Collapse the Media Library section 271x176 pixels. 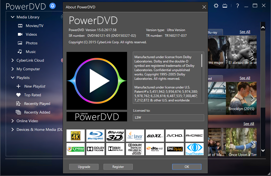click(12, 17)
